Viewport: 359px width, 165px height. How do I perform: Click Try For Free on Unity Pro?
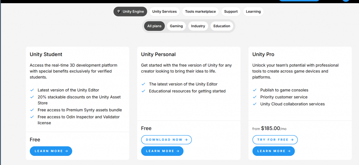[275, 140]
